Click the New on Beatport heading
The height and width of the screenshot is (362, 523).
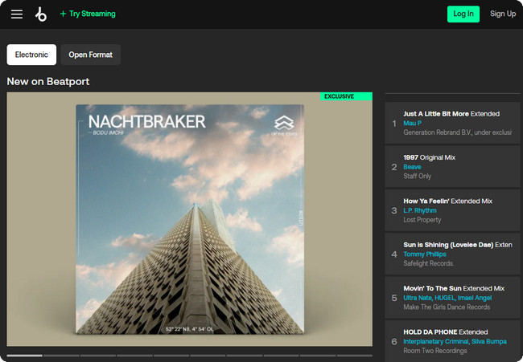coord(48,82)
